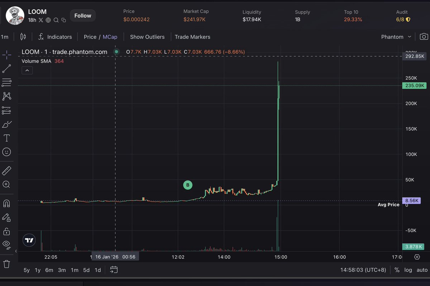Open the 1m interval dropdown
The image size is (430, 286).
(x=5, y=37)
